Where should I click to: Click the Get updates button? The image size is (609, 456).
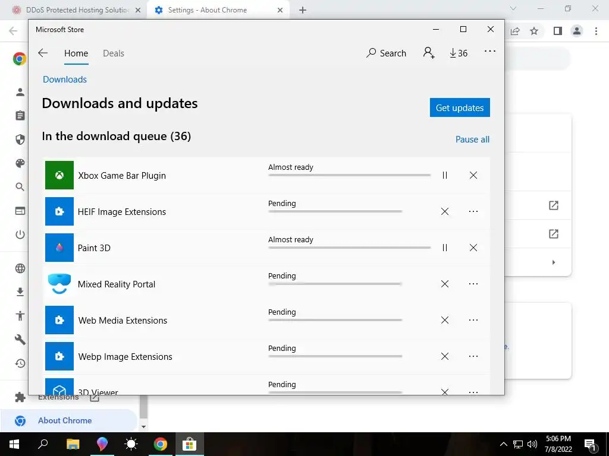[x=460, y=107]
